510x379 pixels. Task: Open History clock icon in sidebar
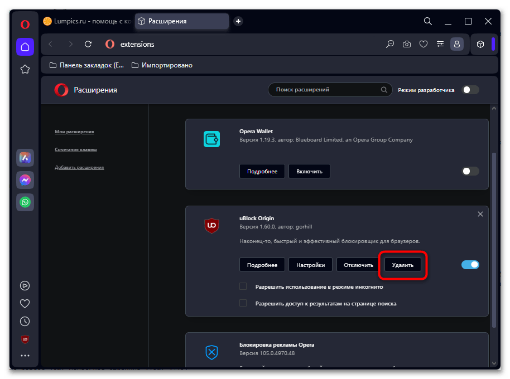[x=25, y=321]
